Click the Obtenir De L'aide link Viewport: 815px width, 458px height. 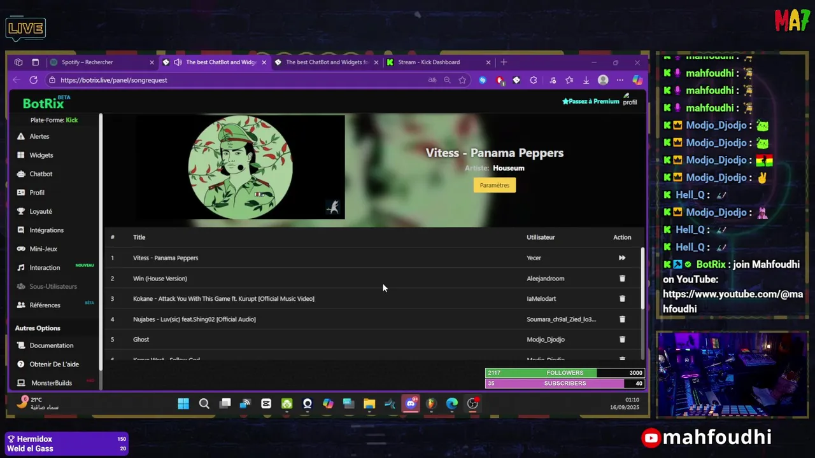coord(54,364)
